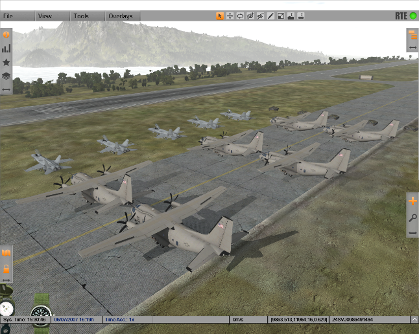The width and height of the screenshot is (419, 334).
Task: Expand the top-right panel double arrow
Action: point(413,48)
